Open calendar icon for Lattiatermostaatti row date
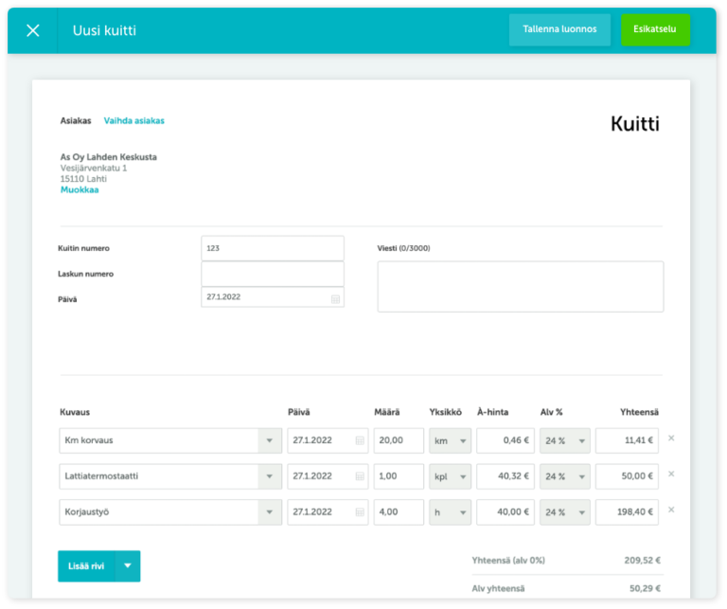The image size is (727, 609). pos(360,476)
